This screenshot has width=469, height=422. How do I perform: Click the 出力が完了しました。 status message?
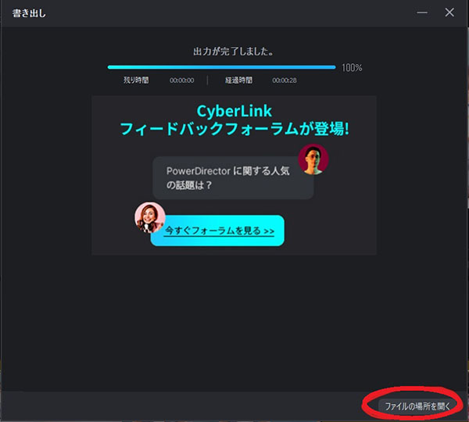[x=233, y=52]
